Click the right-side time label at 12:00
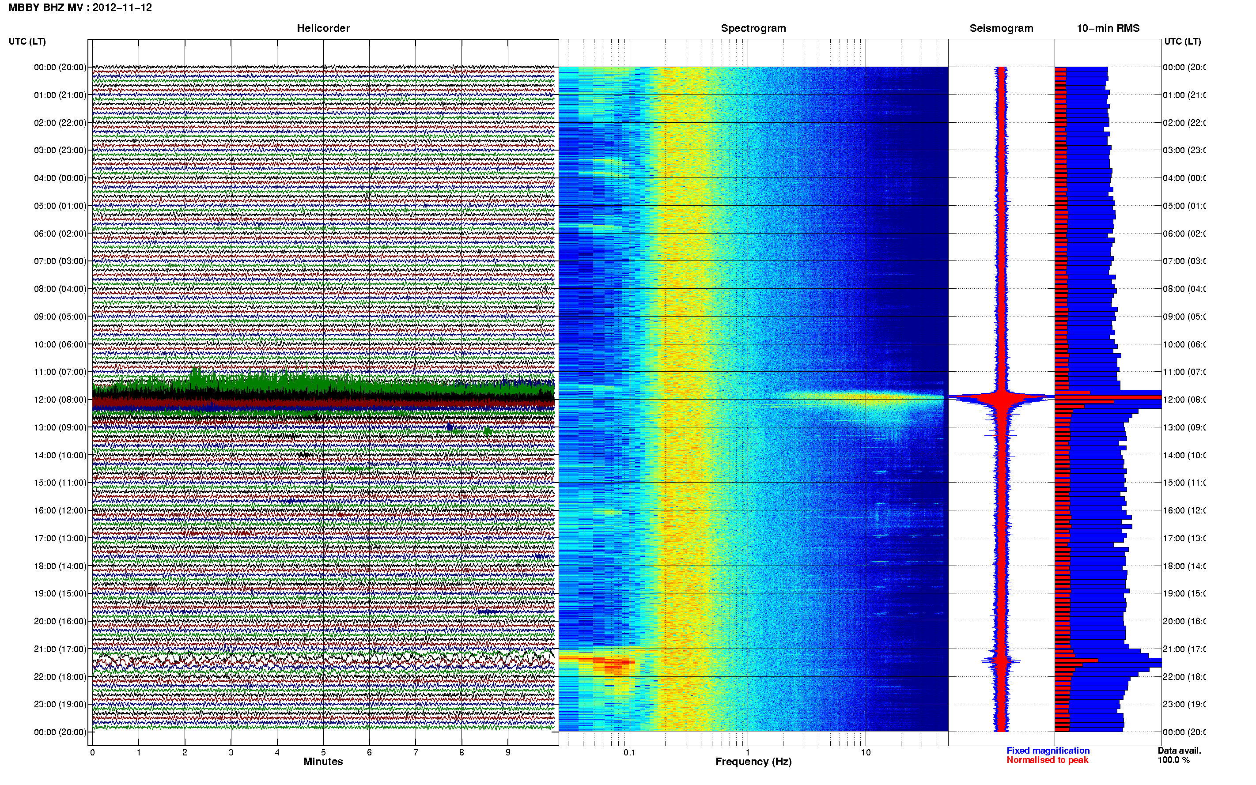The height and width of the screenshot is (785, 1256). 1184,400
